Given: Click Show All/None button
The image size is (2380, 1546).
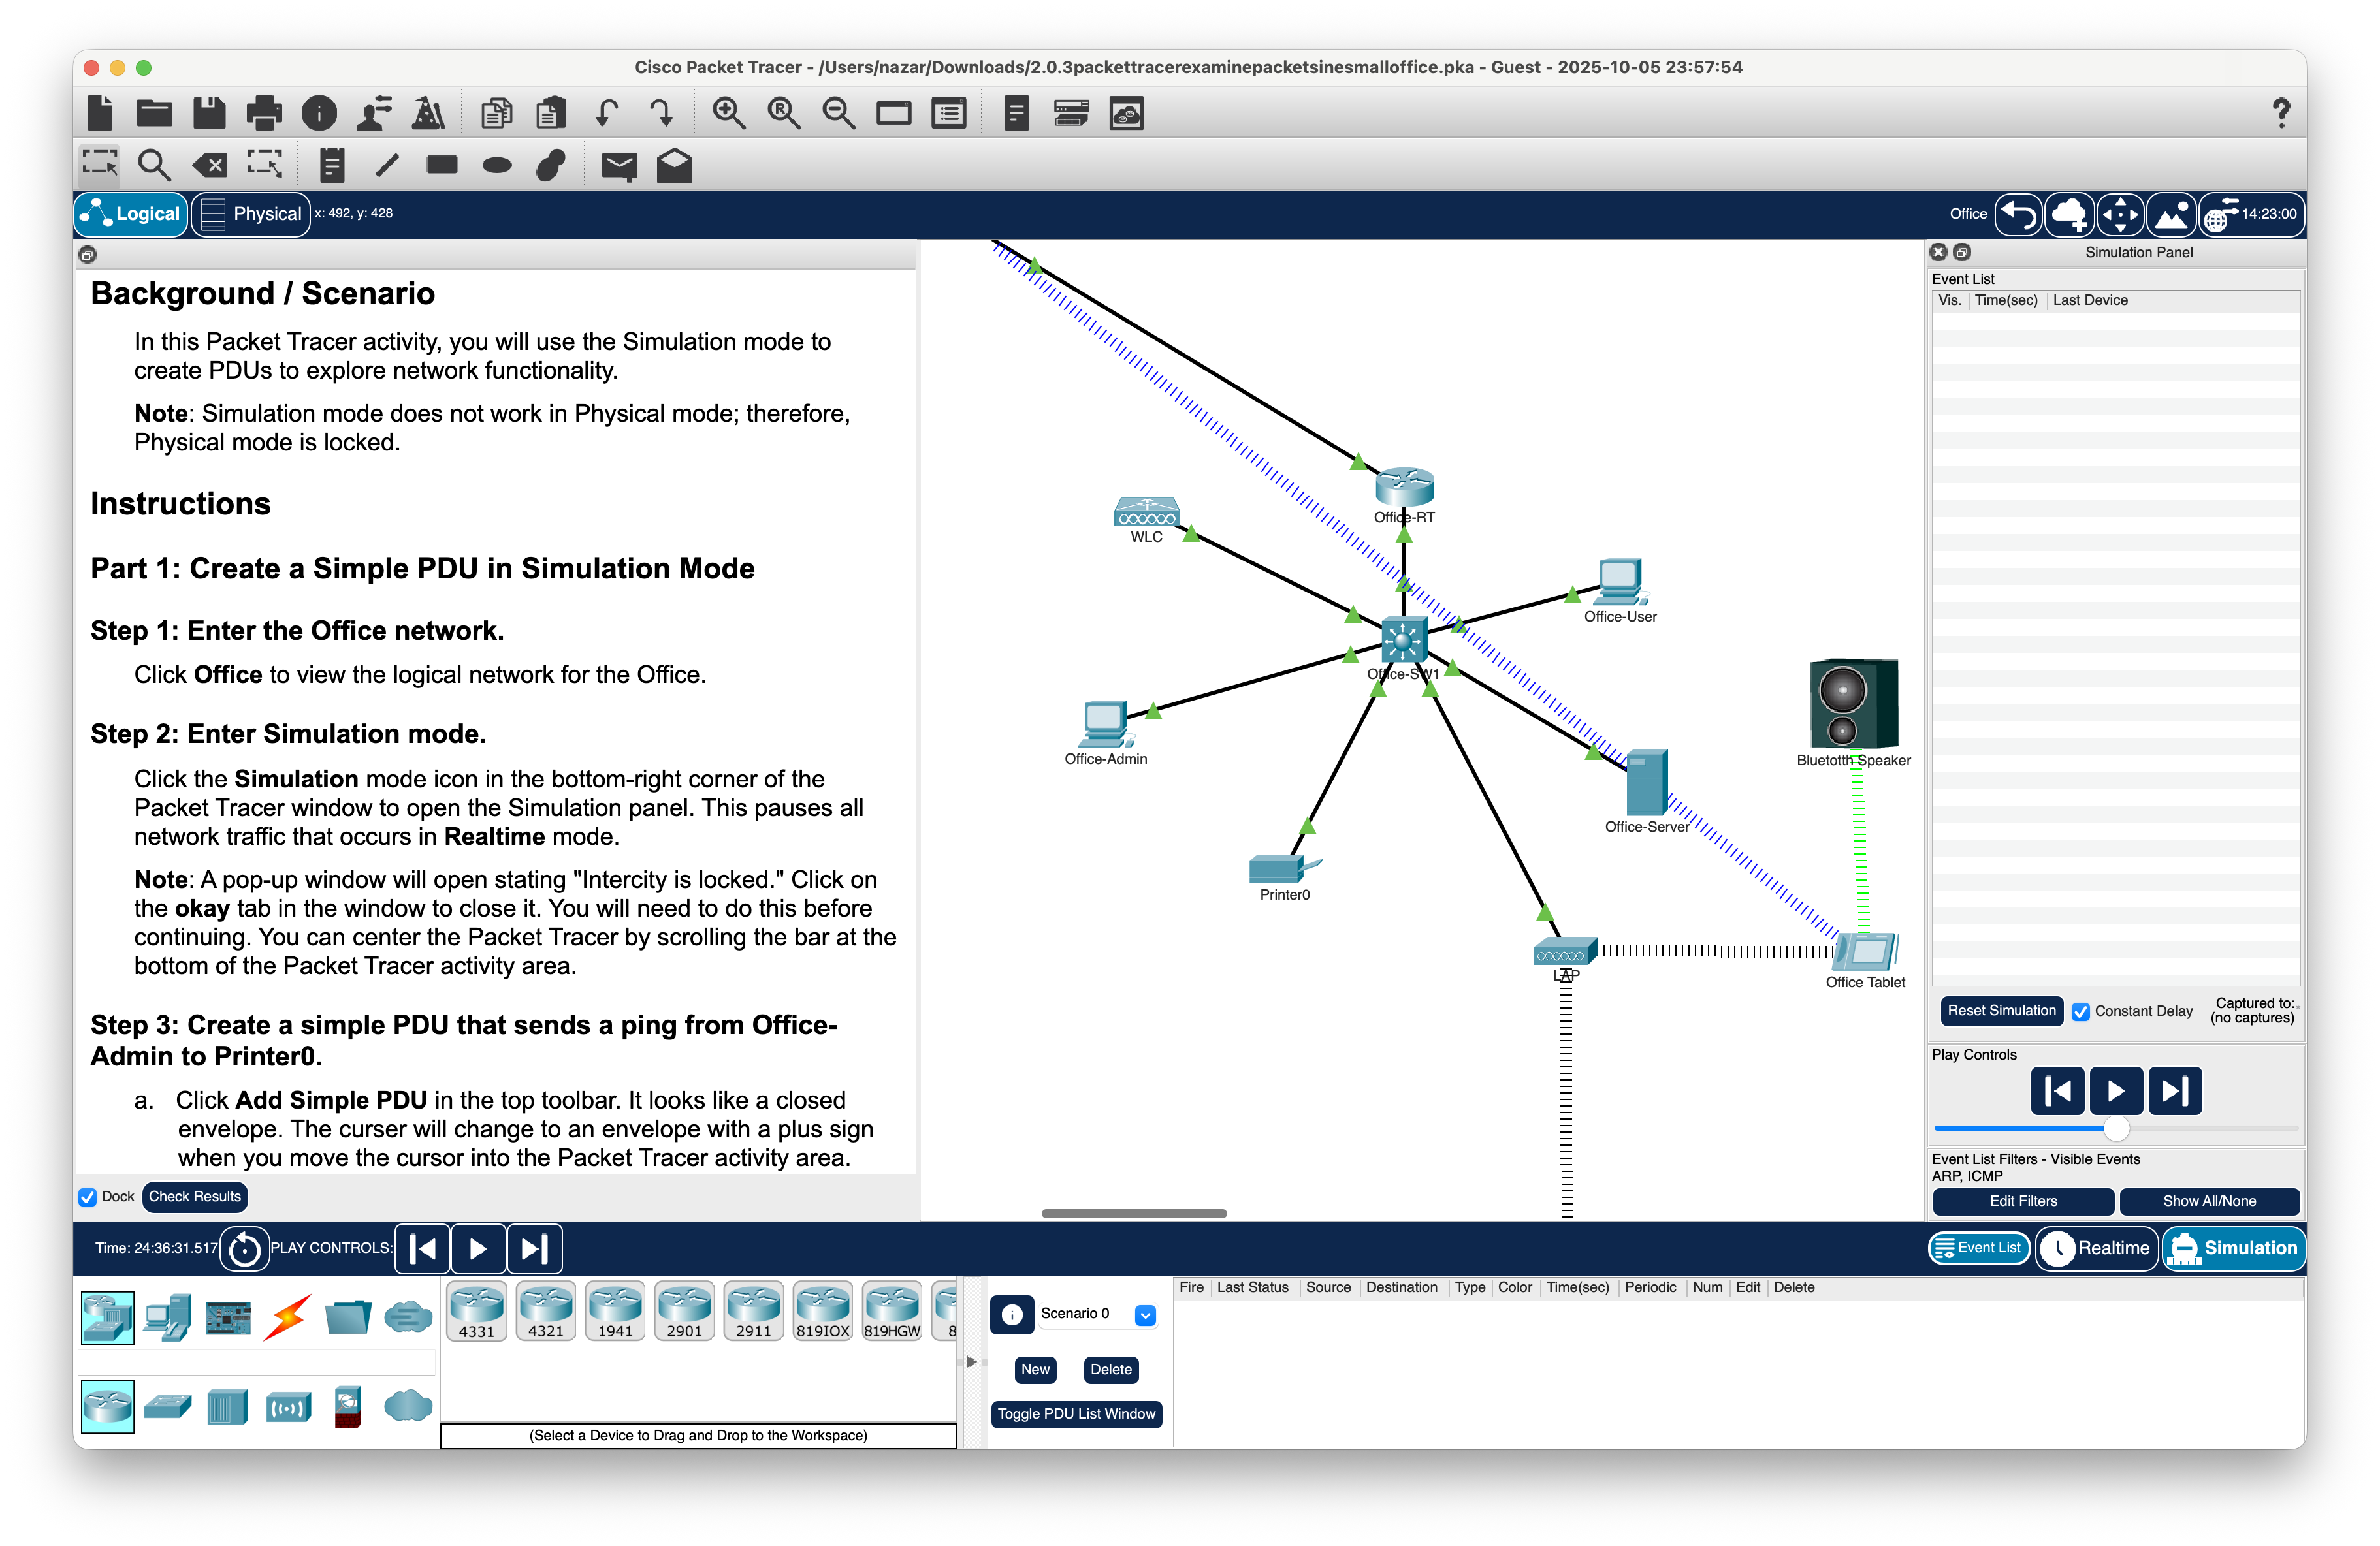Looking at the screenshot, I should click(x=2209, y=1202).
